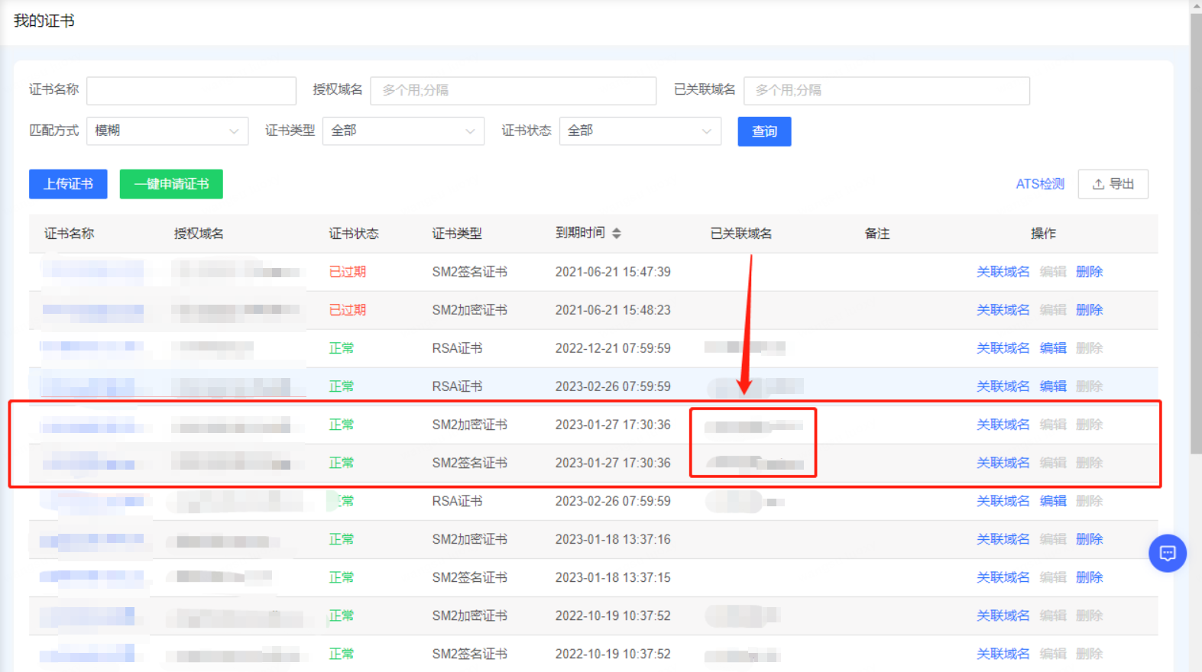Click 关联域名 for 2023-01-18 13:37:15 row
Image resolution: width=1202 pixels, height=672 pixels.
1003,577
